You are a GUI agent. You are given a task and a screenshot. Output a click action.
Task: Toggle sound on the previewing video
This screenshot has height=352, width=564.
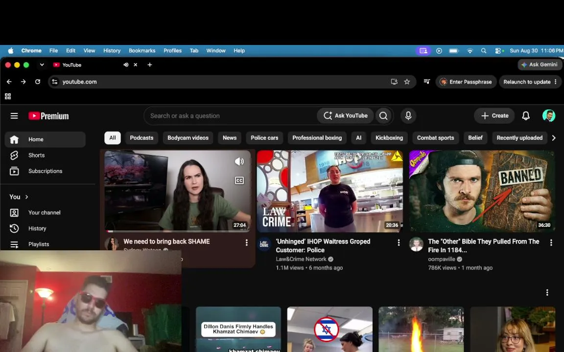point(239,162)
